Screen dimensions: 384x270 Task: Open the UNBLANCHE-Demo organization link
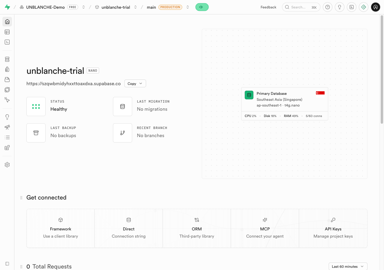pos(45,7)
